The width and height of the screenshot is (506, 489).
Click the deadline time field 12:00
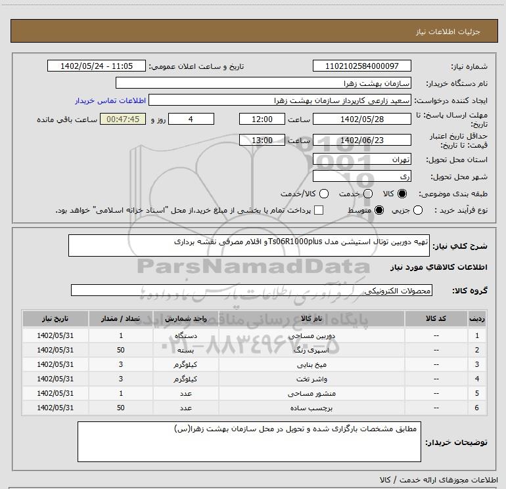pos(262,119)
